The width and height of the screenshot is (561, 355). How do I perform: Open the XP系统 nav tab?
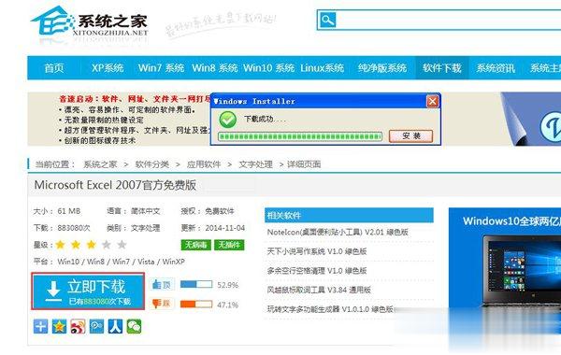click(x=108, y=68)
